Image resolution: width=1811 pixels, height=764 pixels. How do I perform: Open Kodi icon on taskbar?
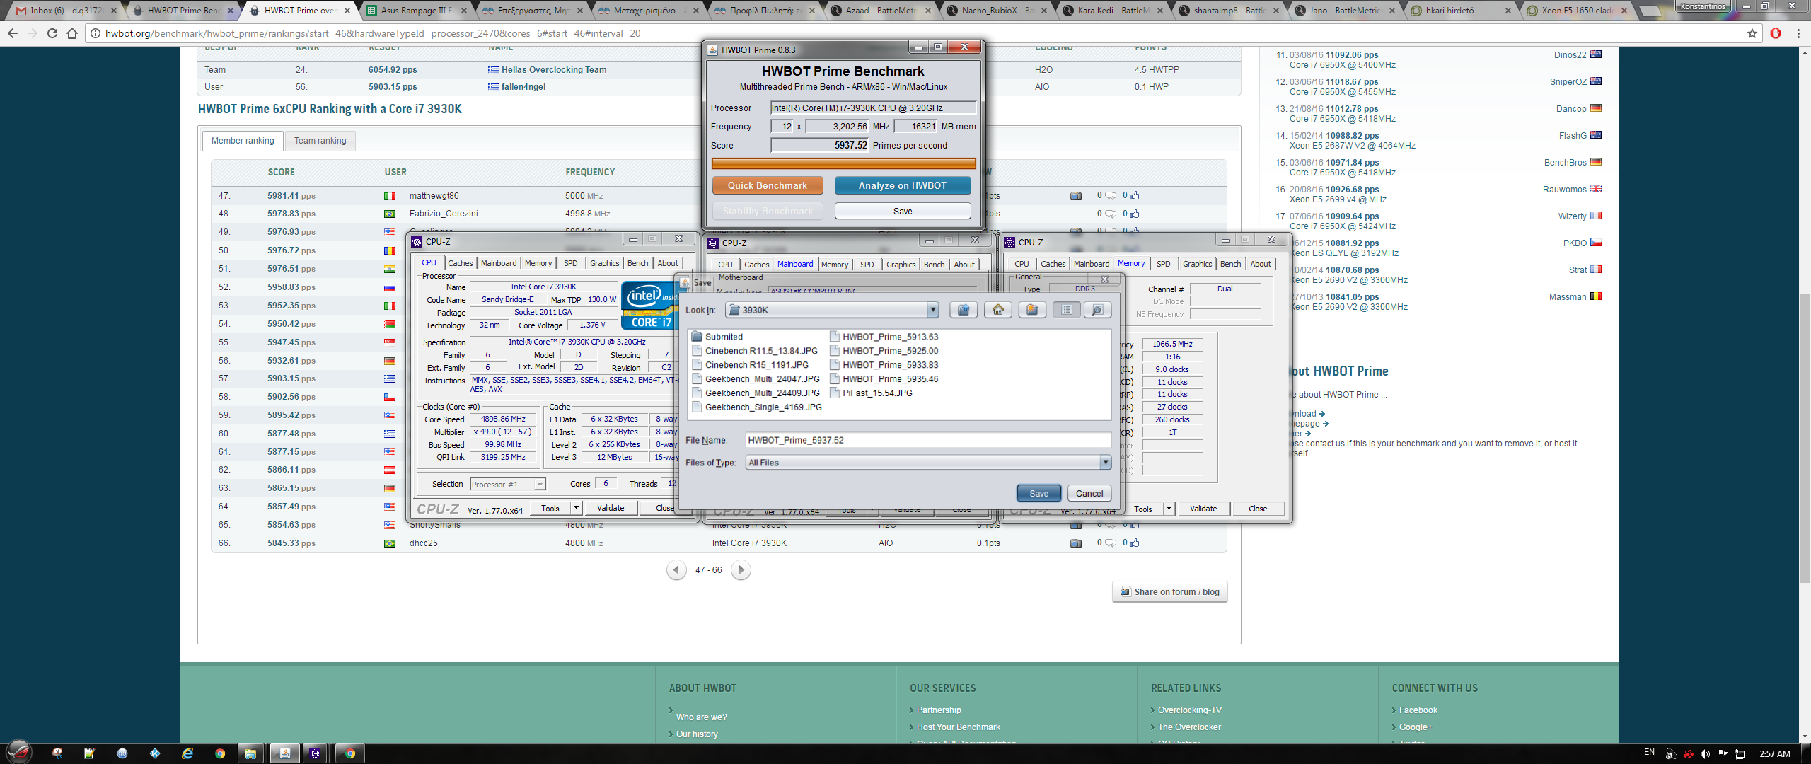(155, 753)
